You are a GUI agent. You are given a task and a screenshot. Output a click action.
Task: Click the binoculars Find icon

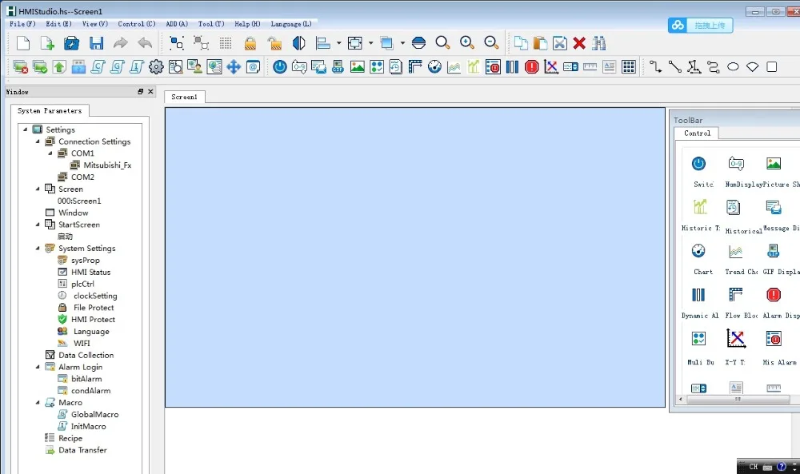(599, 43)
